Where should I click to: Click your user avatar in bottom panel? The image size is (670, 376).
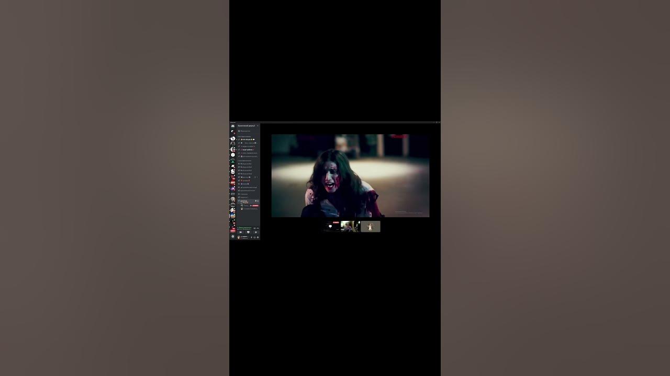239,237
